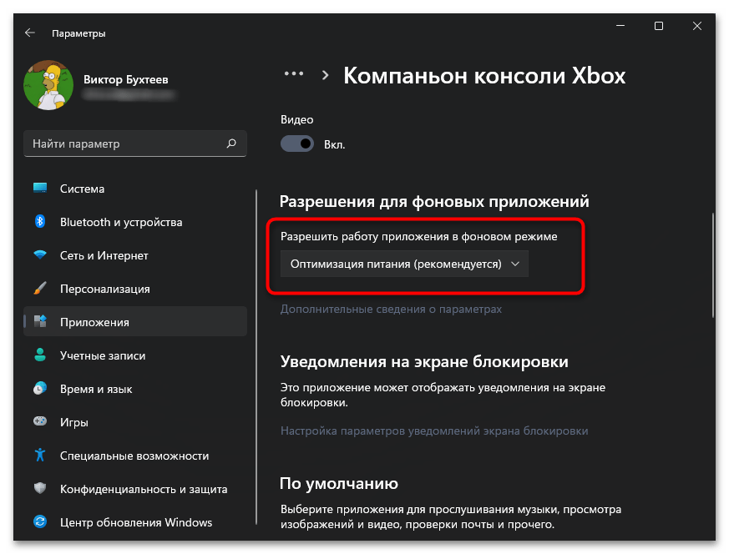The height and width of the screenshot is (554, 729).
Task: Turn off the Video permission toggle
Action: click(x=296, y=144)
